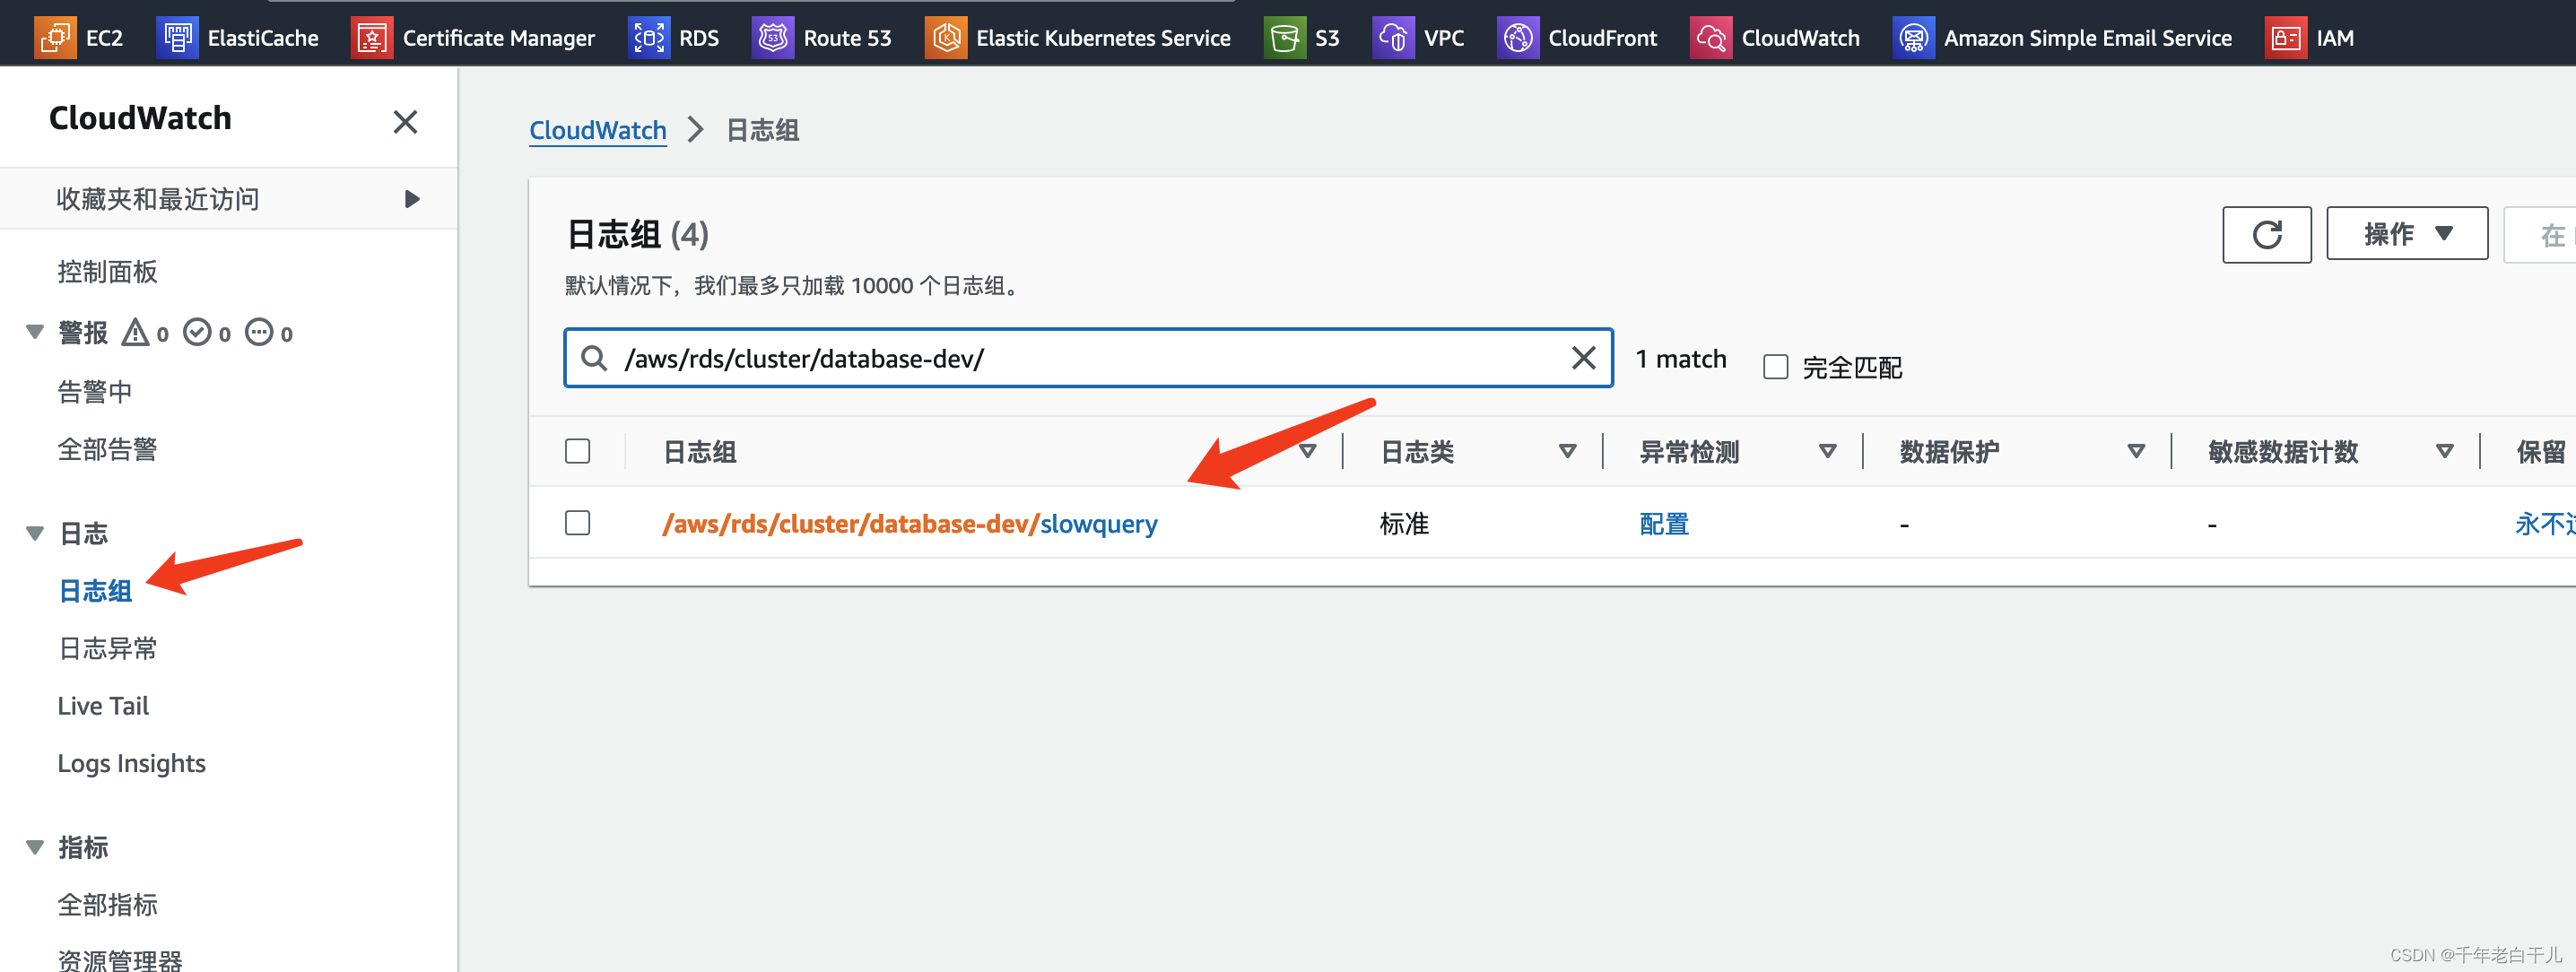Close the CloudWatch navigation sidebar
The image size is (2576, 972).
[405, 122]
